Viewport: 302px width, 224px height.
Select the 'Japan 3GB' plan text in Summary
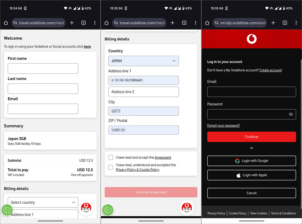pos(17,139)
